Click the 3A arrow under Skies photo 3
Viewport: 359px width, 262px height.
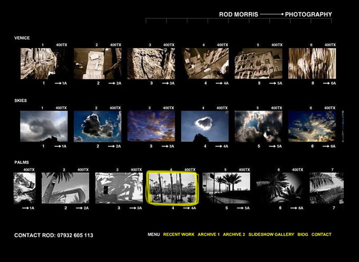[168, 147]
